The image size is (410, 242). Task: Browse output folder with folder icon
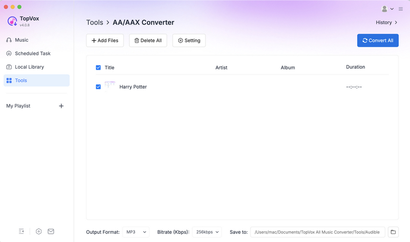tap(393, 232)
